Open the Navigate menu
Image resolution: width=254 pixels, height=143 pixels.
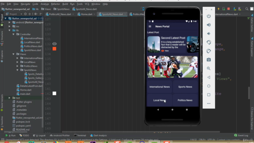25,4
